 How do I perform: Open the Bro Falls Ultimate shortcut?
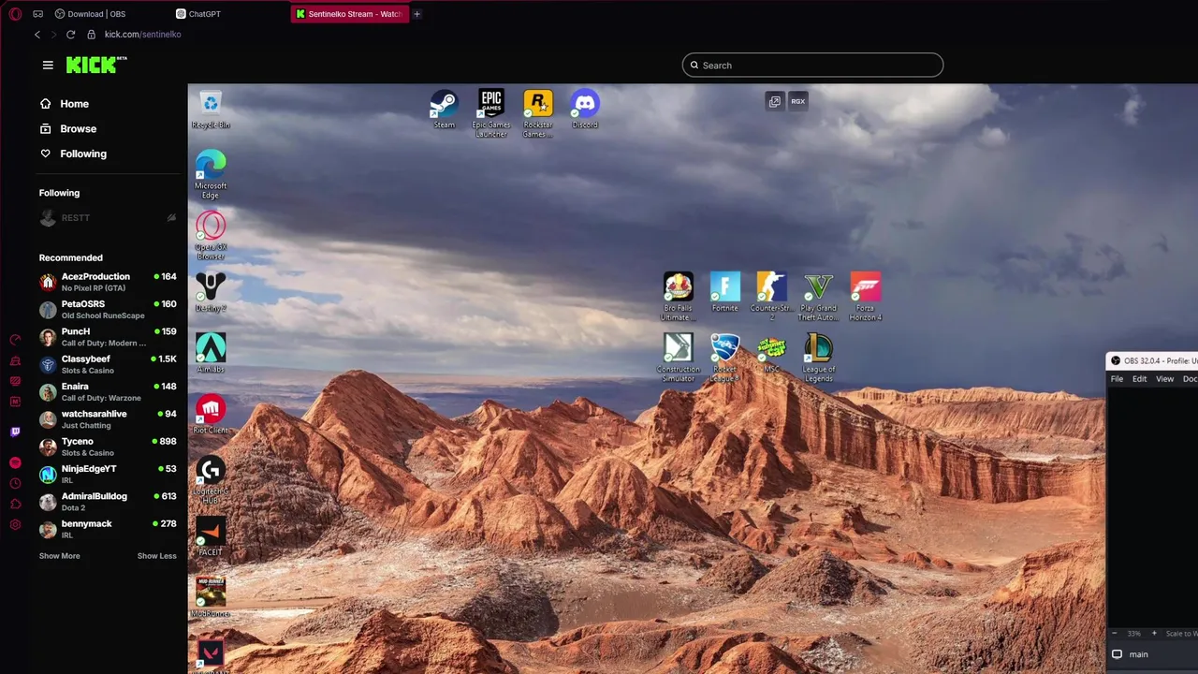[679, 297]
